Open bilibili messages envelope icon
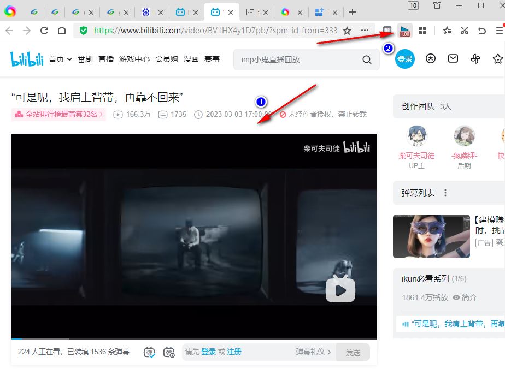 [453, 58]
